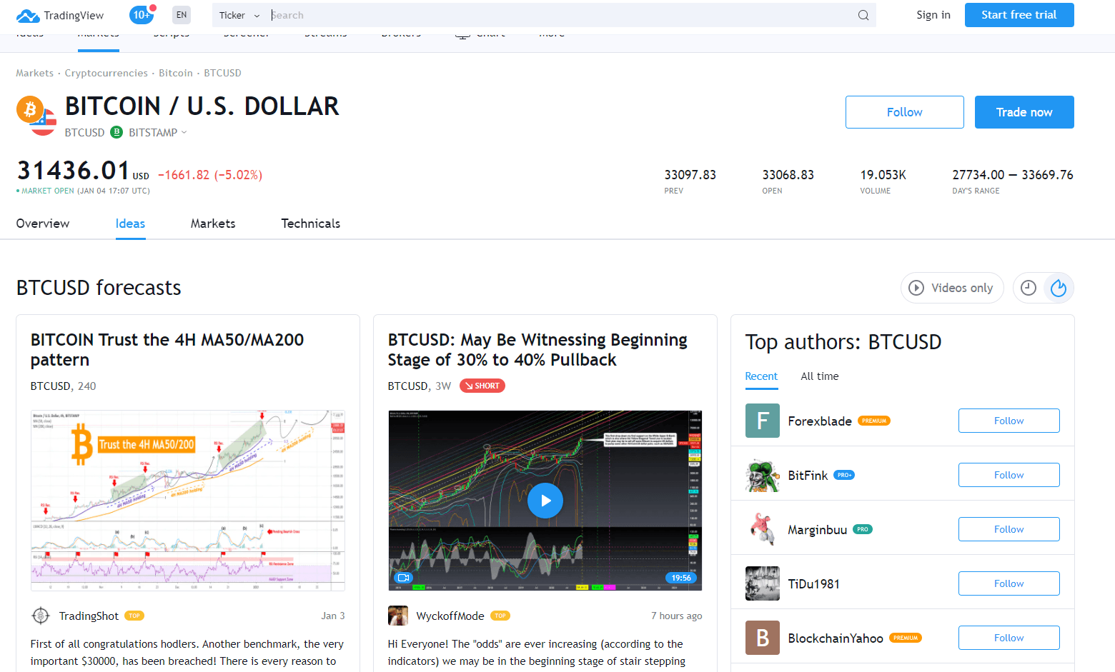The width and height of the screenshot is (1115, 672).
Task: Open Markets breadcrumb link
Action: 35,73
